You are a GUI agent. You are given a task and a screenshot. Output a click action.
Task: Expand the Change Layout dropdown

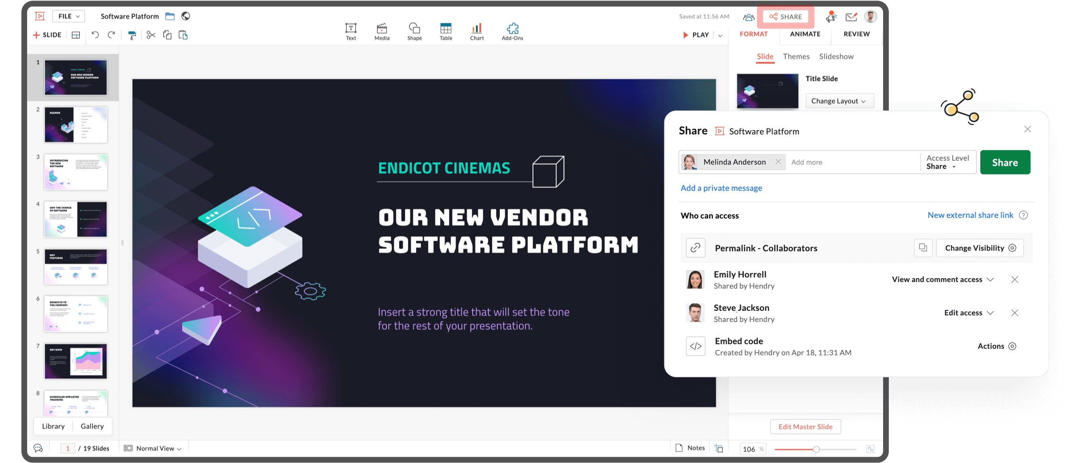839,101
